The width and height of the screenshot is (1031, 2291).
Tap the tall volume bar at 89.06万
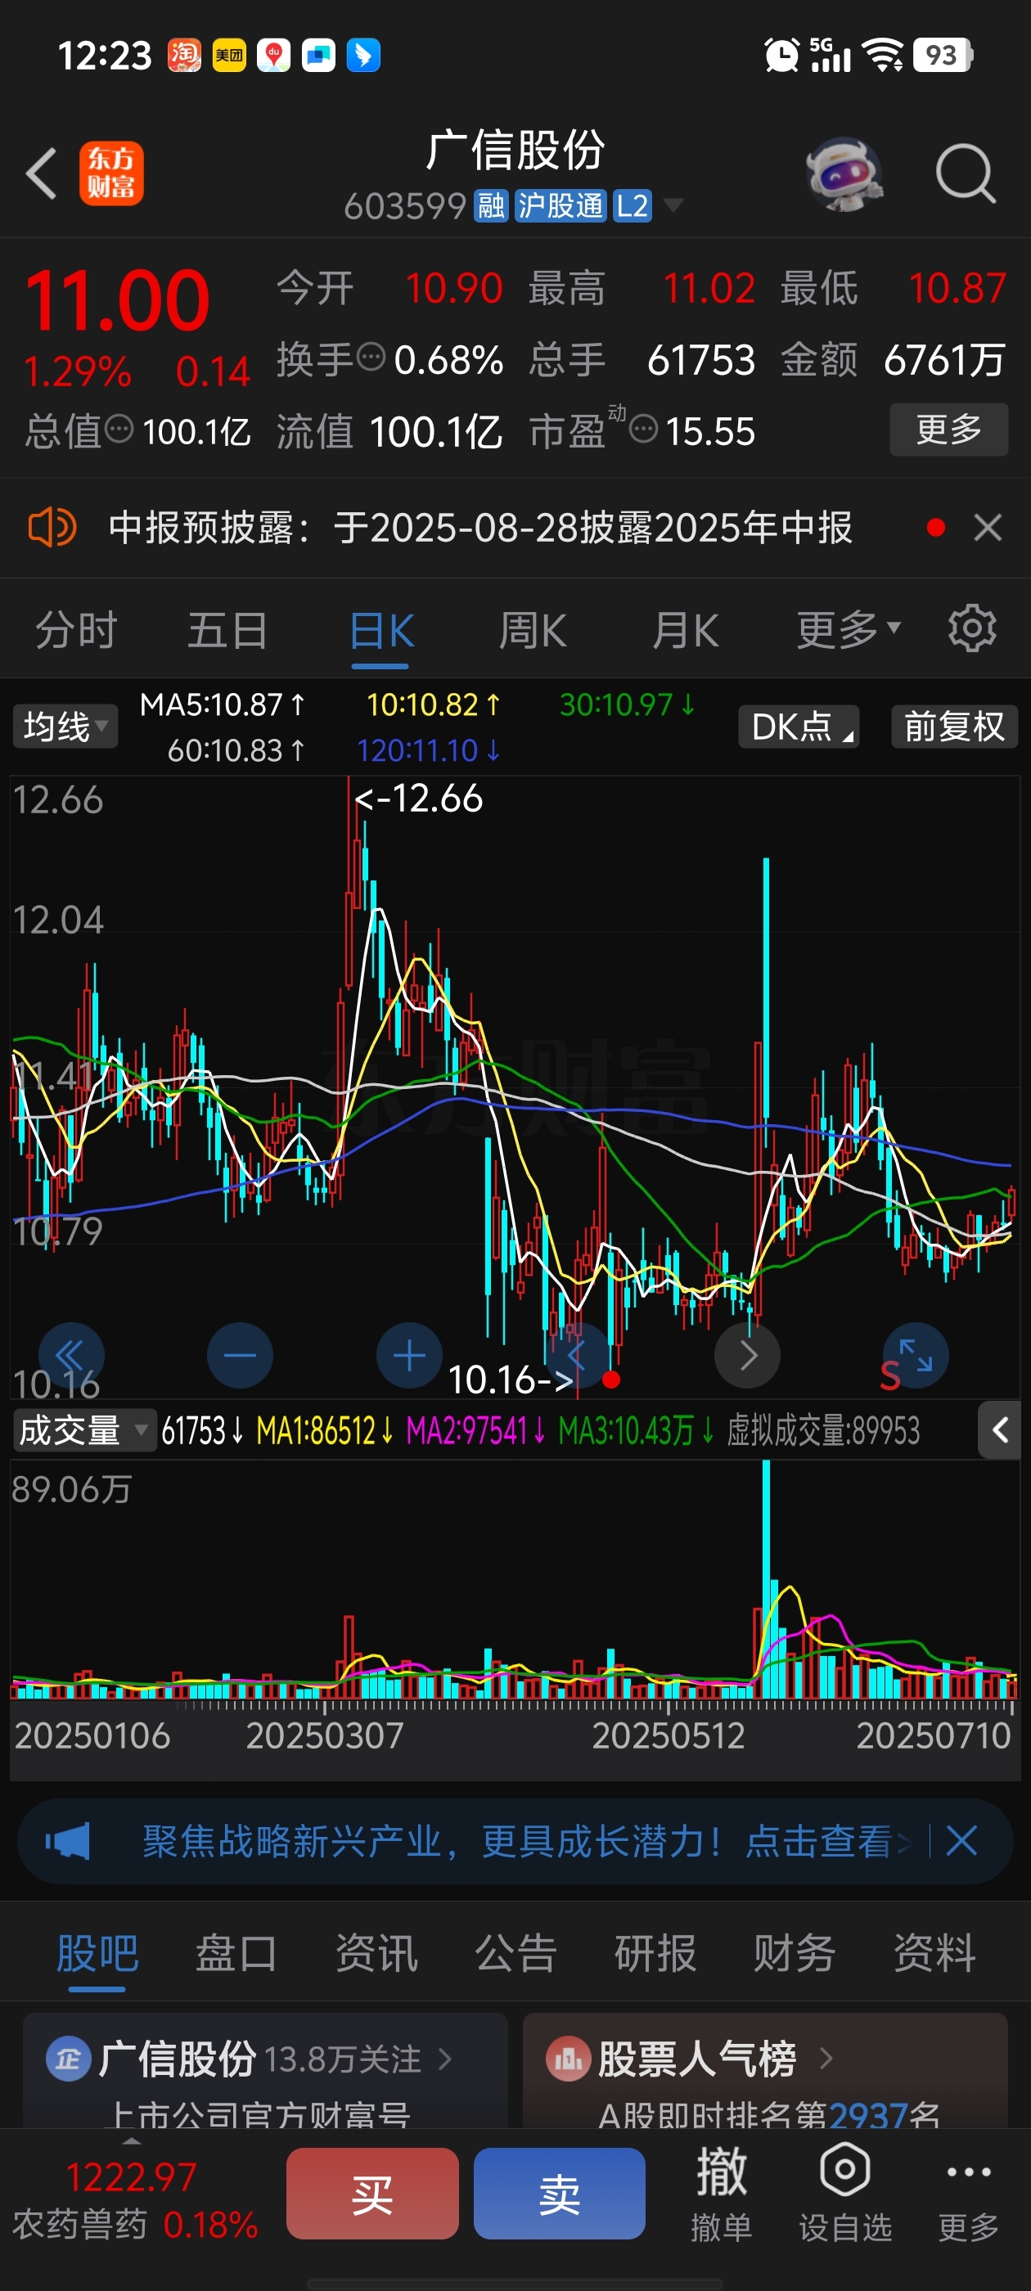pos(766,1578)
